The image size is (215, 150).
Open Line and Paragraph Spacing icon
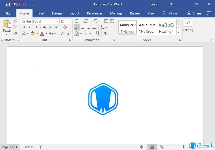pyautogui.click(x=103, y=27)
